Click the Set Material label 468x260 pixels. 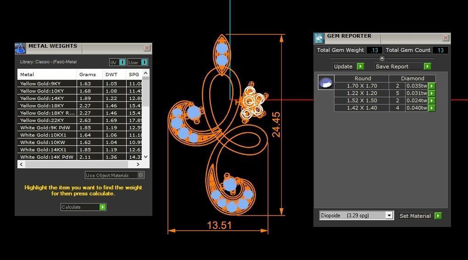(415, 216)
